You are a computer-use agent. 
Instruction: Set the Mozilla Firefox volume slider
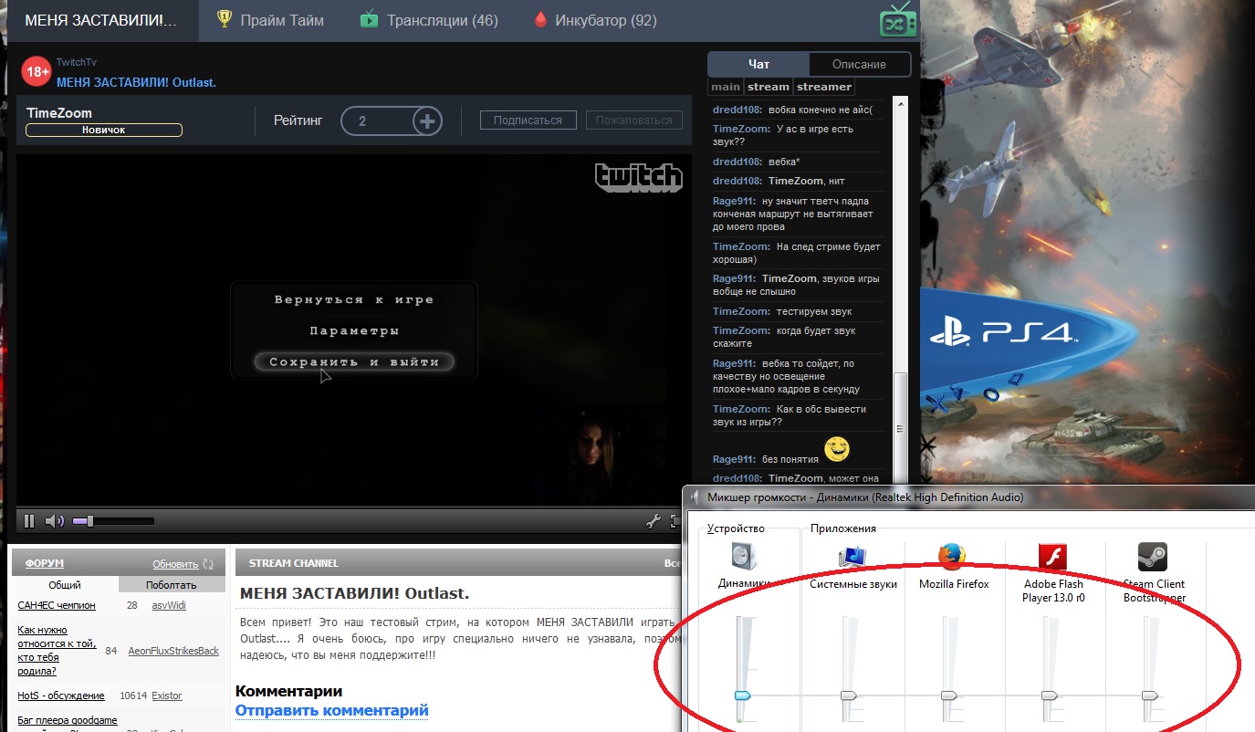point(949,695)
